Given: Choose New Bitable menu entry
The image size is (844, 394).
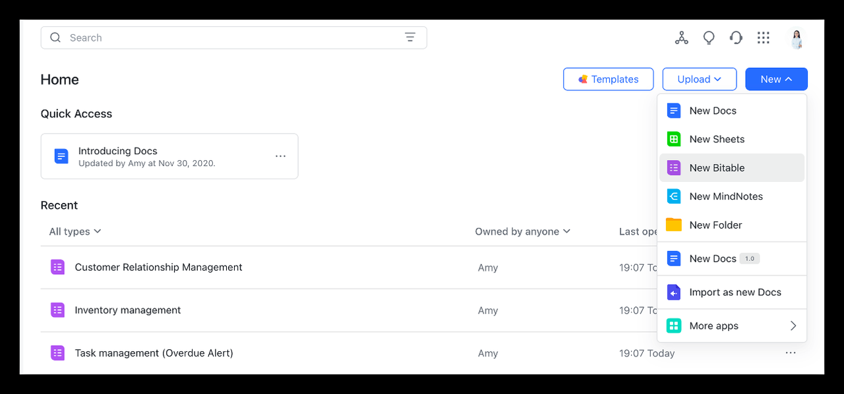Looking at the screenshot, I should 717,168.
